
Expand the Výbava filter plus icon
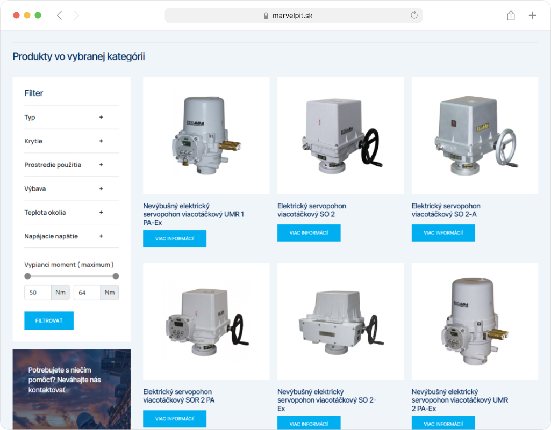(x=101, y=188)
